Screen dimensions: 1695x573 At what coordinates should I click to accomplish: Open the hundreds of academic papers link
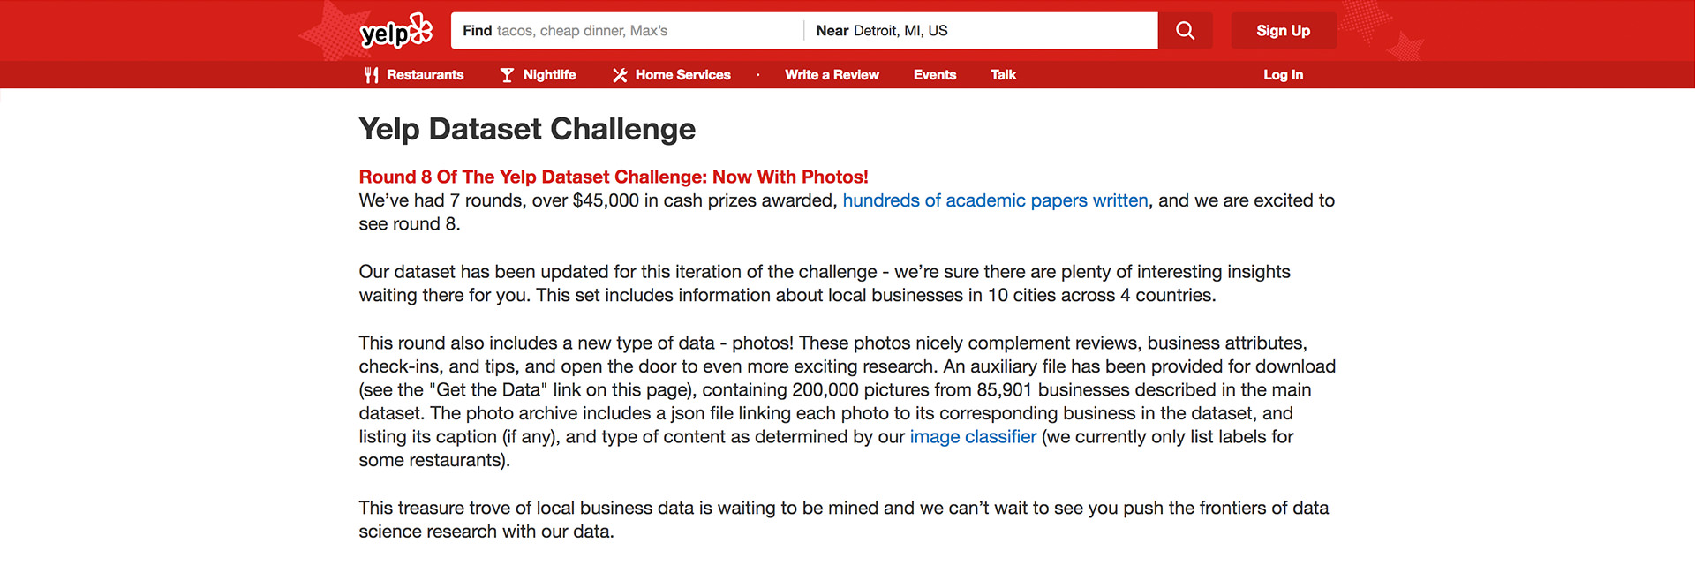point(995,200)
